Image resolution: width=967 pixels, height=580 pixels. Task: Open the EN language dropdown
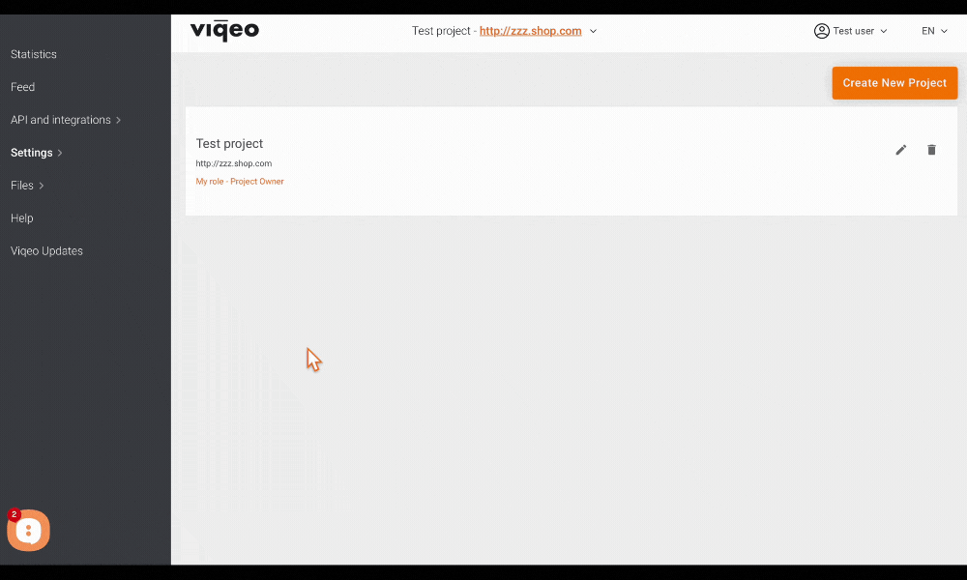point(933,30)
